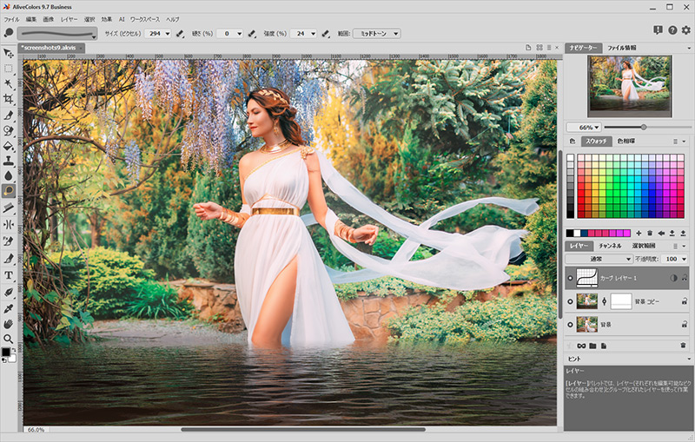Create a new layer with page icon
Image resolution: width=695 pixels, height=442 pixels.
click(603, 346)
